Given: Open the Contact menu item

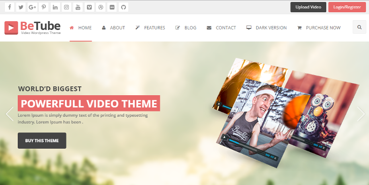Looking at the screenshot, I should (221, 27).
